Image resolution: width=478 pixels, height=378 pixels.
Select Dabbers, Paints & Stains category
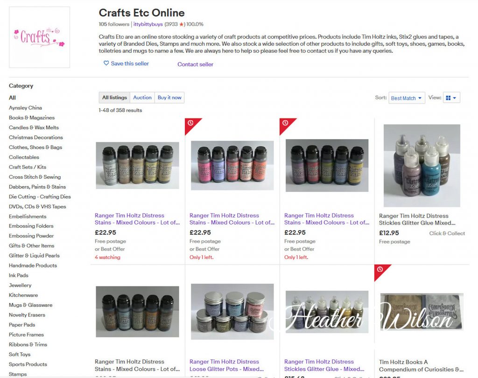[37, 187]
